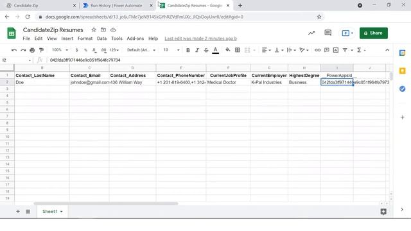Toggle strikethrough formatting

[x=206, y=50]
